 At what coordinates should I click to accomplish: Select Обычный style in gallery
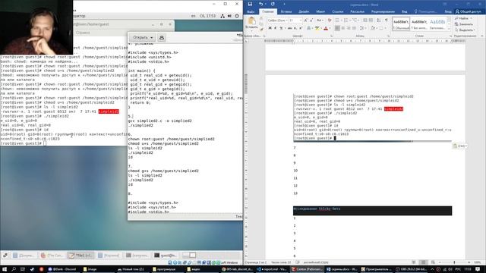click(x=401, y=24)
